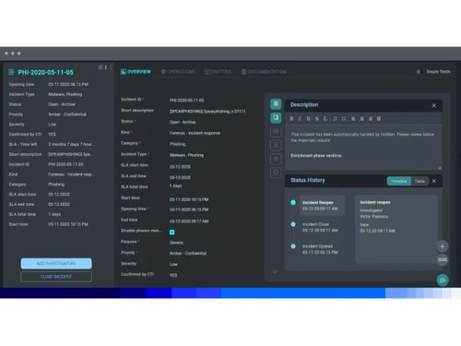Image resolution: width=461 pixels, height=346 pixels.
Task: Click the Incident Reopen timeline entry card
Action: [x=322, y=205]
